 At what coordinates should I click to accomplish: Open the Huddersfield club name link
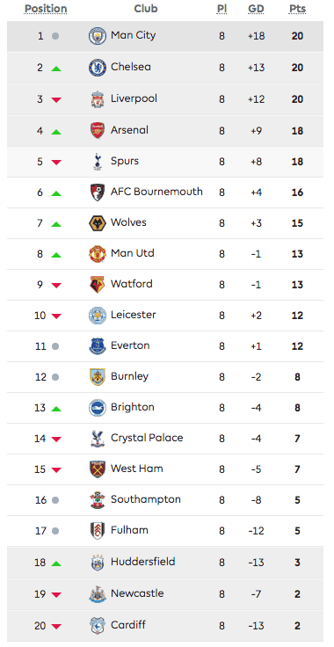pos(143,562)
